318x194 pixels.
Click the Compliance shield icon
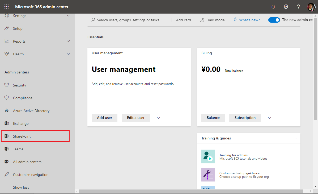pyautogui.click(x=7, y=98)
